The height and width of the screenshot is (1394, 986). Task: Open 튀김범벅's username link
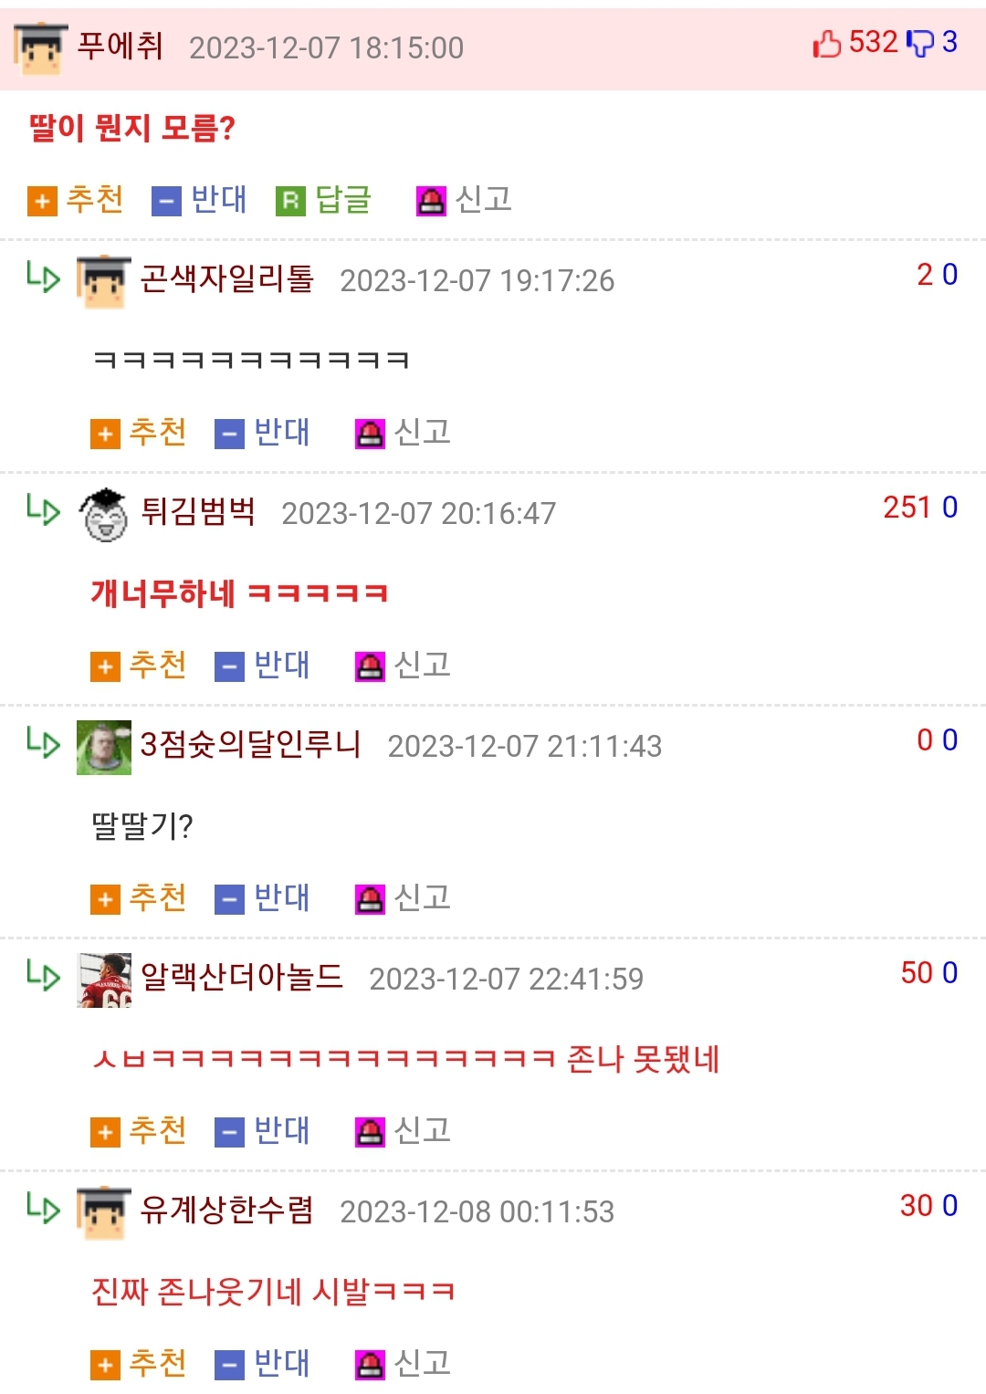[x=198, y=510]
